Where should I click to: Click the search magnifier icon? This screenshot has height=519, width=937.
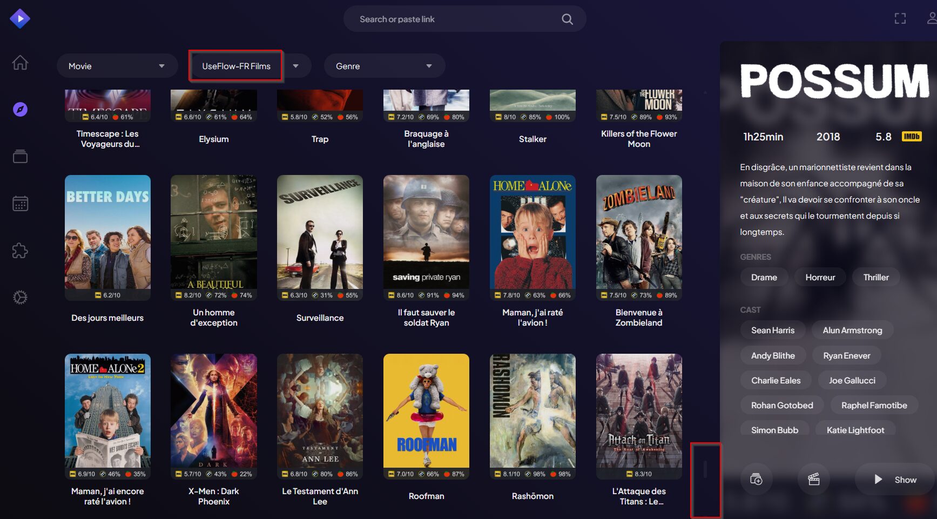(567, 19)
